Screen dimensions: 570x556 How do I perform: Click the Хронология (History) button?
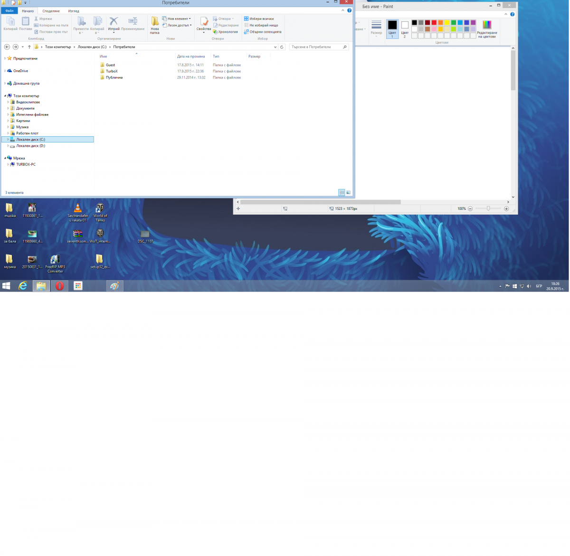[x=226, y=32]
